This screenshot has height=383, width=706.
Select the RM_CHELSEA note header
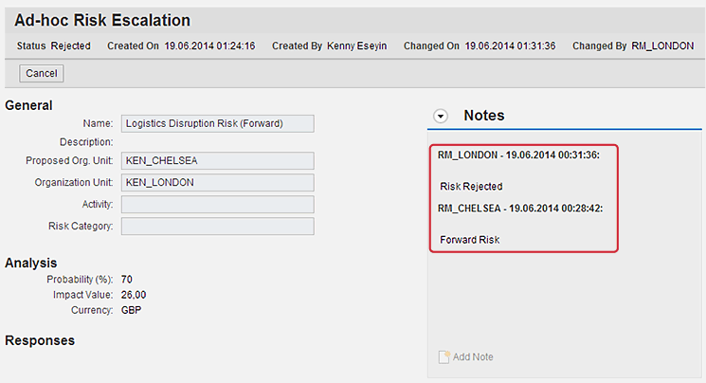pos(520,209)
